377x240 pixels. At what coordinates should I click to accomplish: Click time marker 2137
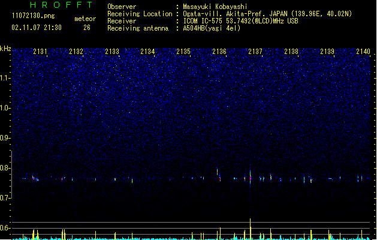(x=255, y=52)
